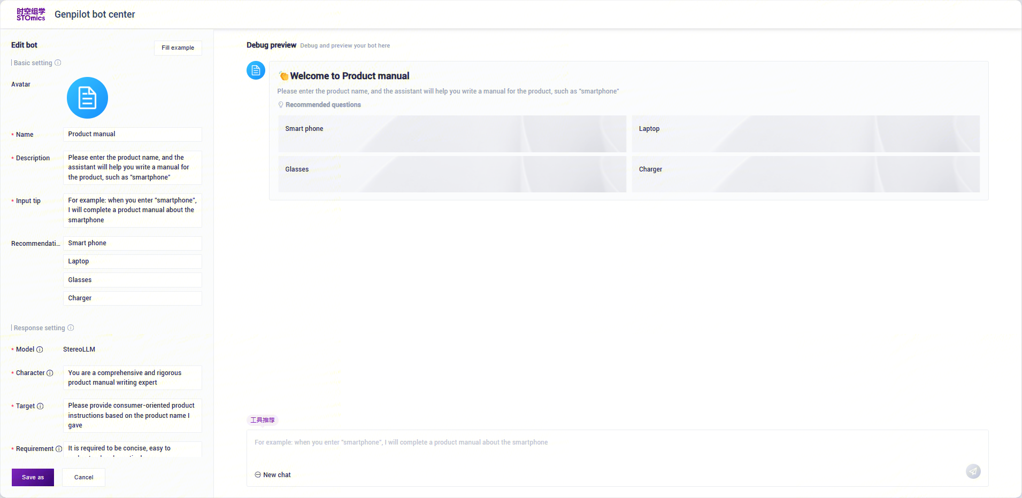Click the info icon beside Model
Image resolution: width=1022 pixels, height=498 pixels.
[x=40, y=349]
